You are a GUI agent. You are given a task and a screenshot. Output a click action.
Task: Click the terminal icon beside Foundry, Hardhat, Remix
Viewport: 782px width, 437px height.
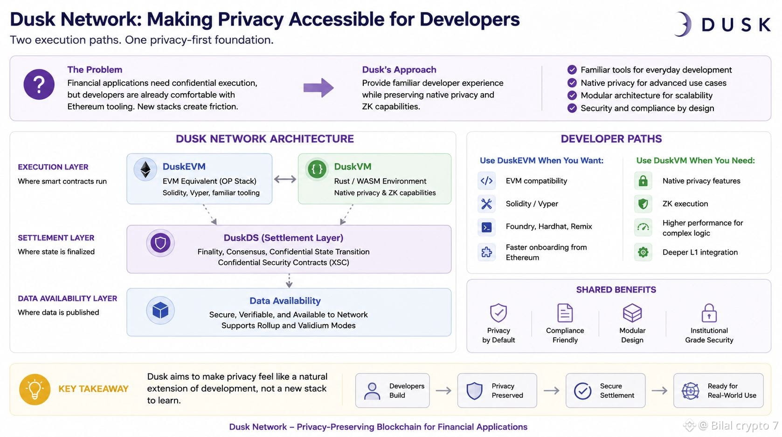pos(486,227)
